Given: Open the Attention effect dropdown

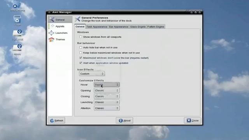Looking at the screenshot, I should (x=107, y=108).
